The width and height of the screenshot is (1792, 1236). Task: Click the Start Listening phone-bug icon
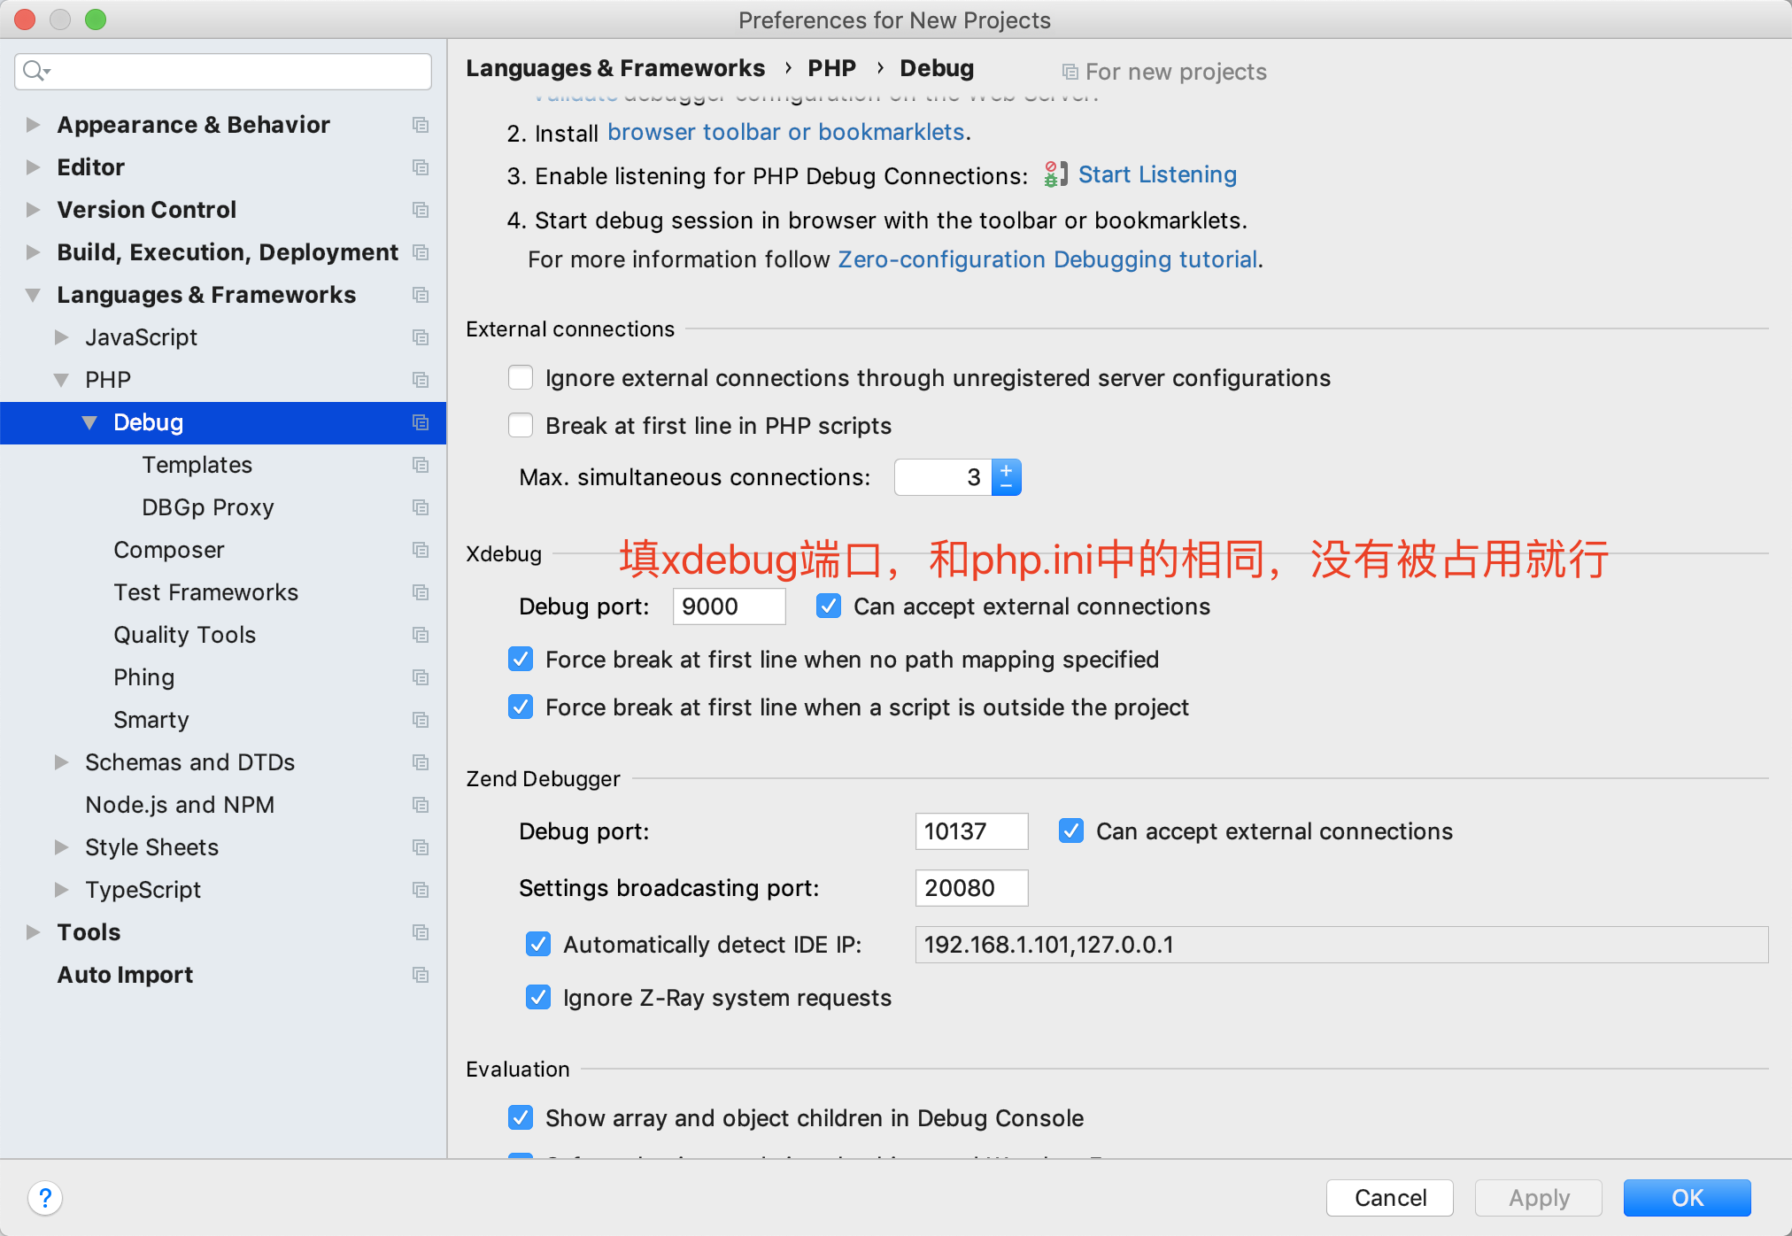(1054, 174)
